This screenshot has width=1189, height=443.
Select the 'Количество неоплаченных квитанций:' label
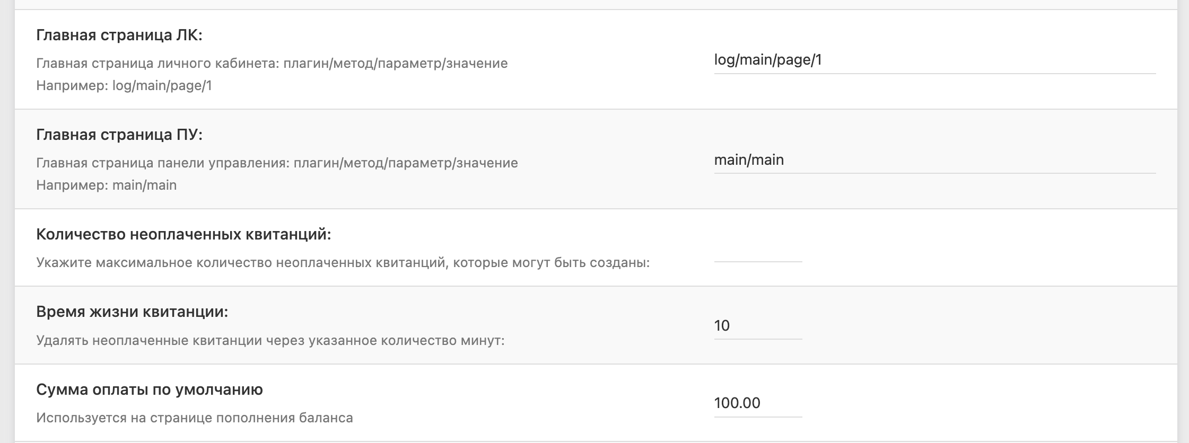[183, 234]
